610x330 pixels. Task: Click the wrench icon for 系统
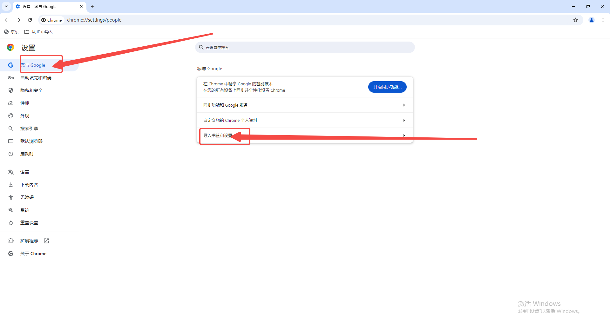point(11,210)
